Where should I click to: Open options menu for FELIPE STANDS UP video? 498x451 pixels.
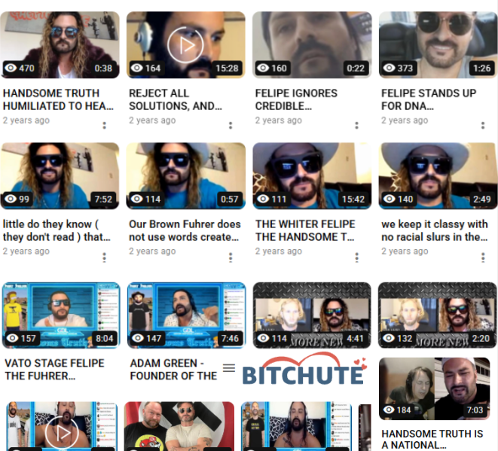click(x=483, y=126)
